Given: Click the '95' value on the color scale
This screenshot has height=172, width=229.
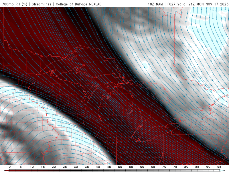Looking at the screenshot, I should (x=219, y=167).
